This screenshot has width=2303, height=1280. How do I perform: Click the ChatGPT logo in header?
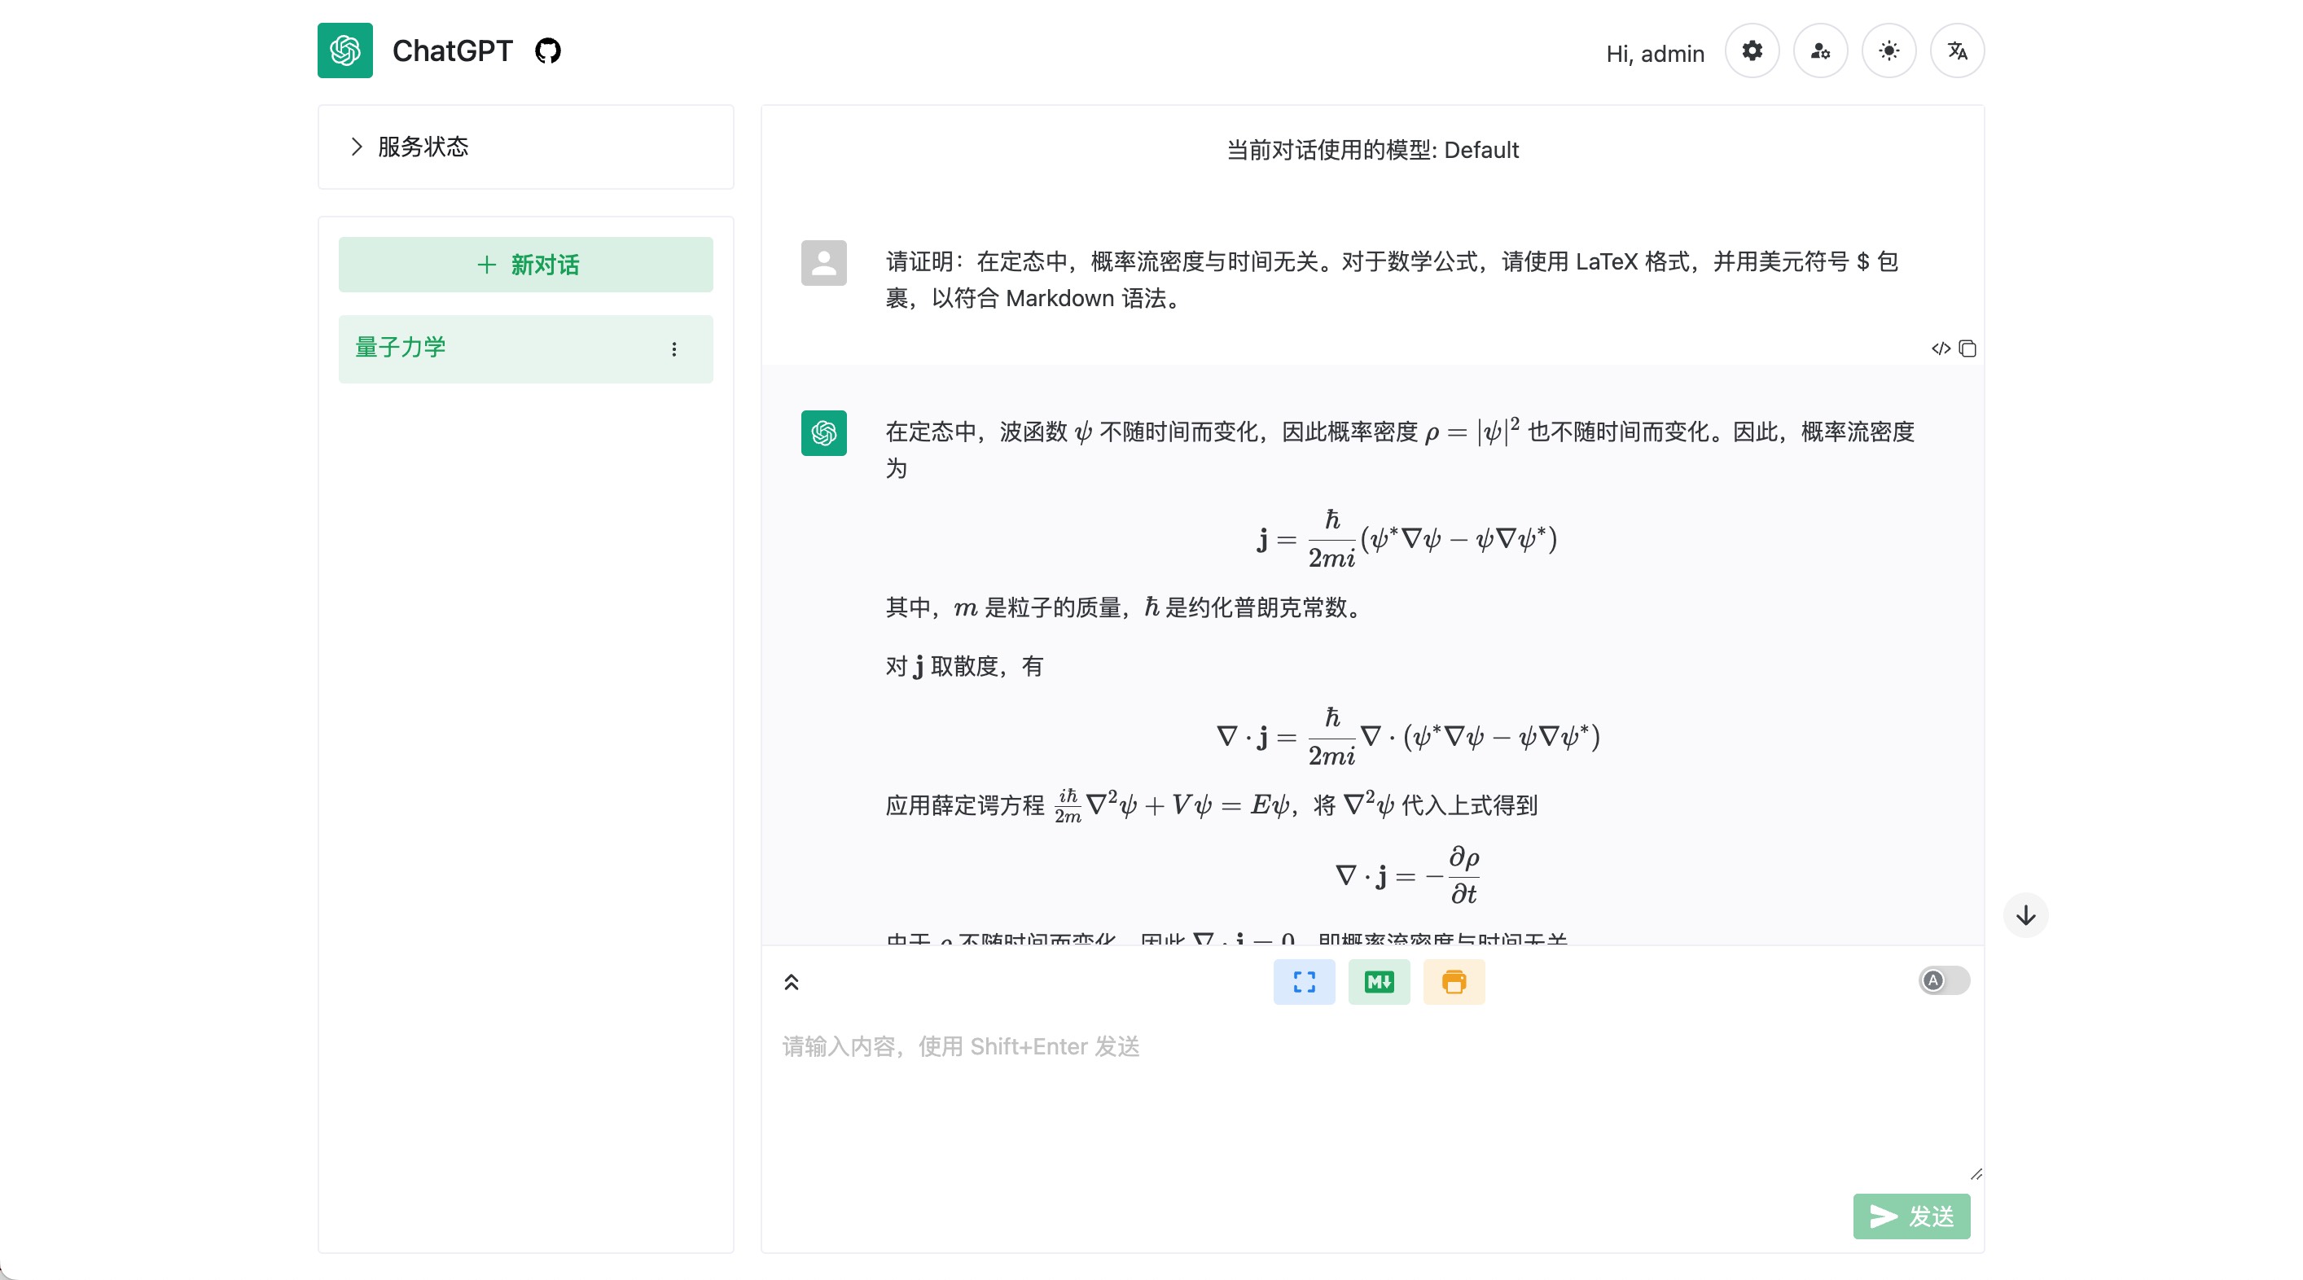click(345, 51)
